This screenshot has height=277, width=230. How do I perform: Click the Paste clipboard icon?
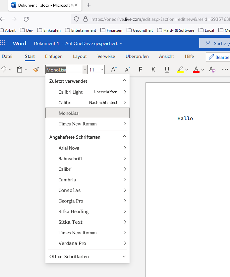[x=20, y=69]
